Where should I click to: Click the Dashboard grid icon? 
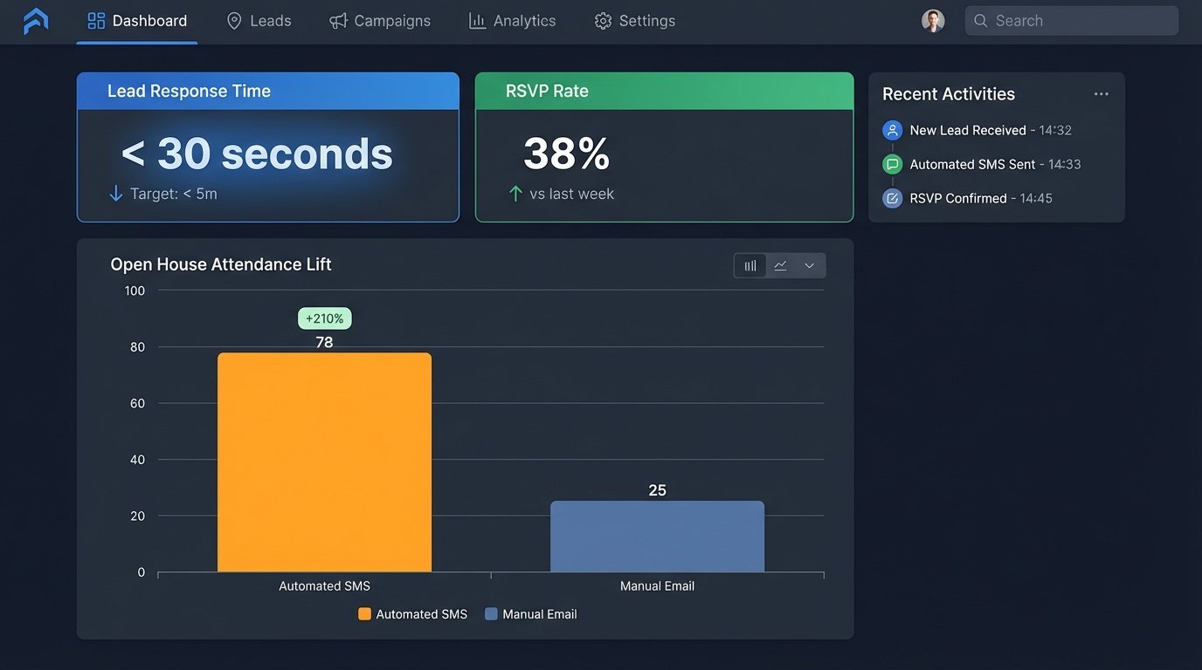coord(95,19)
